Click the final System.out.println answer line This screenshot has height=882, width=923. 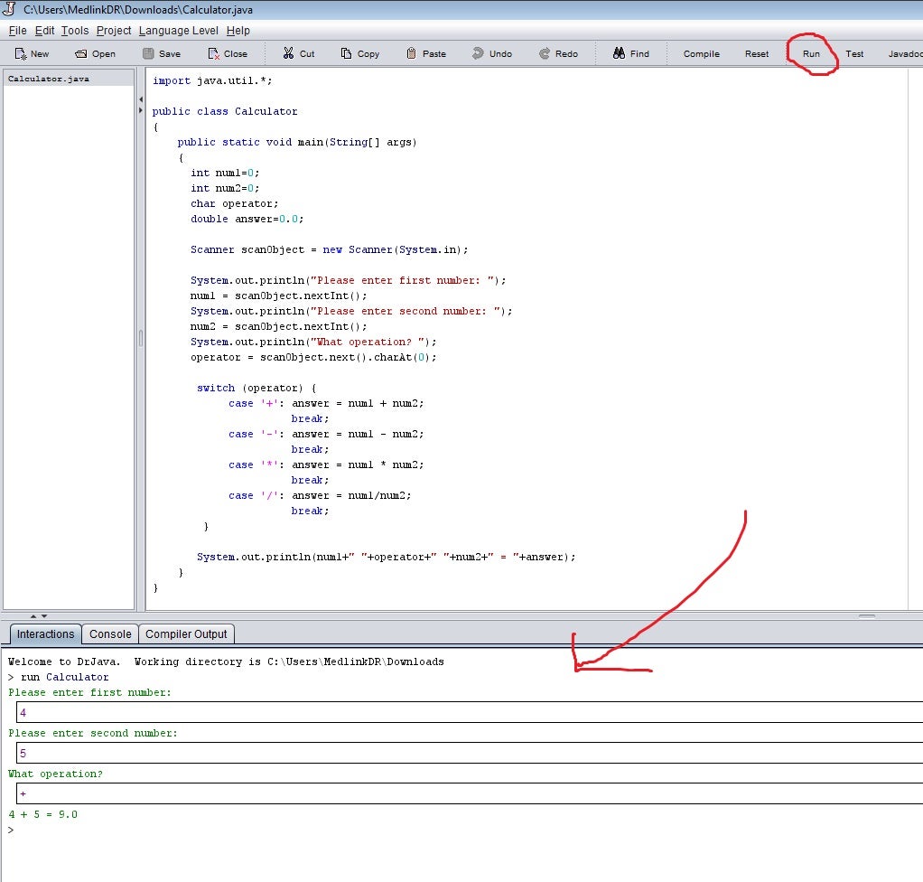(387, 557)
